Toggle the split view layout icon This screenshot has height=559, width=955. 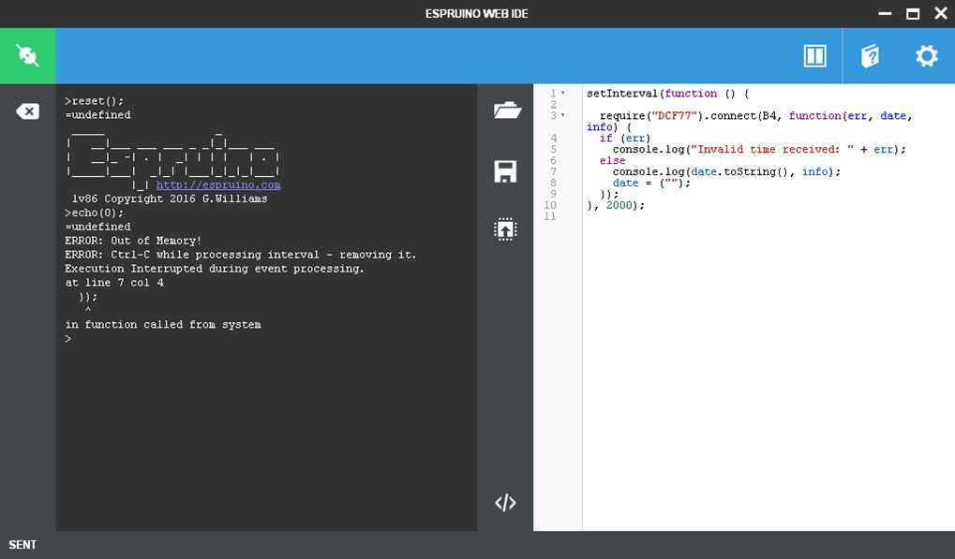point(814,56)
